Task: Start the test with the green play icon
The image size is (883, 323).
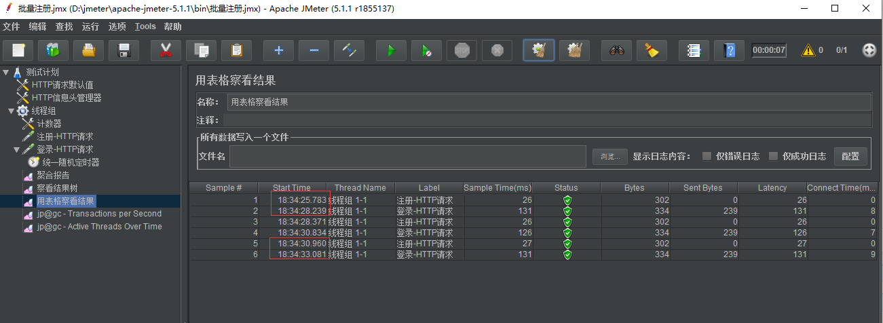Action: pos(391,50)
